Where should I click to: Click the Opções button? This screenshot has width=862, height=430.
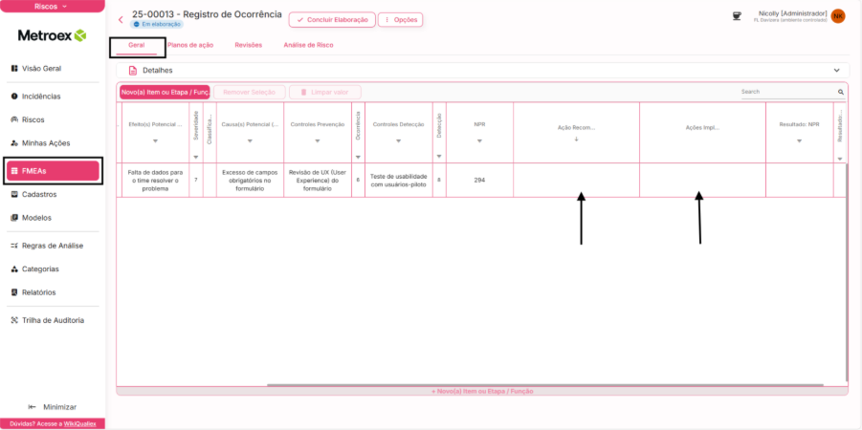tap(400, 19)
